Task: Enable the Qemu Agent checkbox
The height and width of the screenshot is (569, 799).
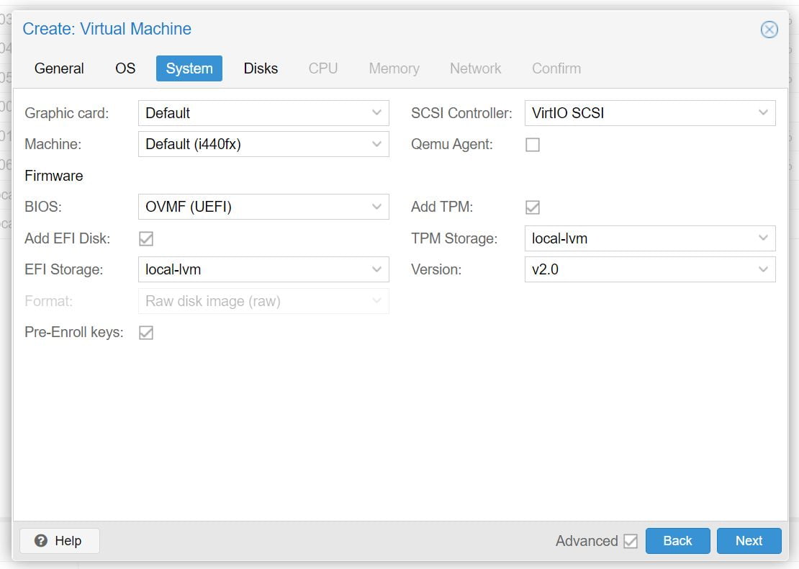Action: (533, 145)
